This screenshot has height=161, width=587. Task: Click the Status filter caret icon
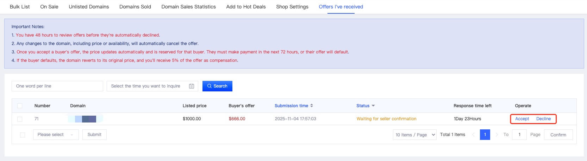tap(373, 106)
